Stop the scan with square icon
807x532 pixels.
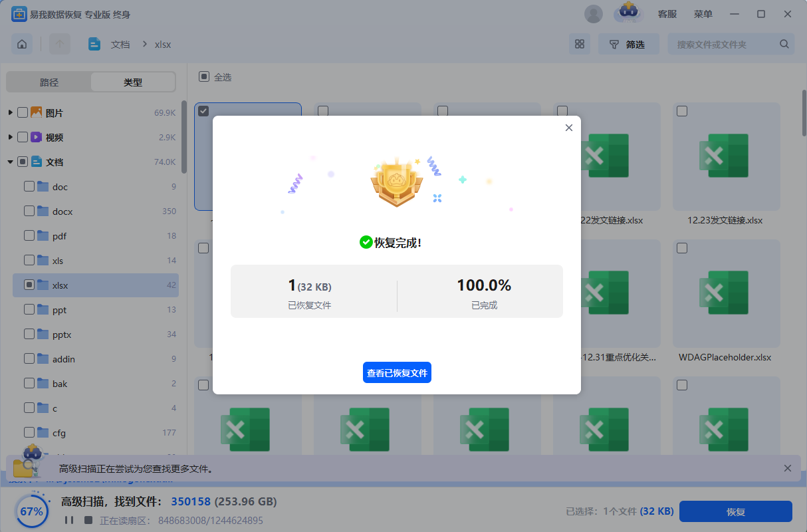(88, 520)
